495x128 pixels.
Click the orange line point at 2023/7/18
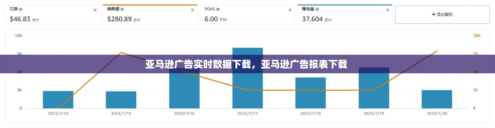310,90
